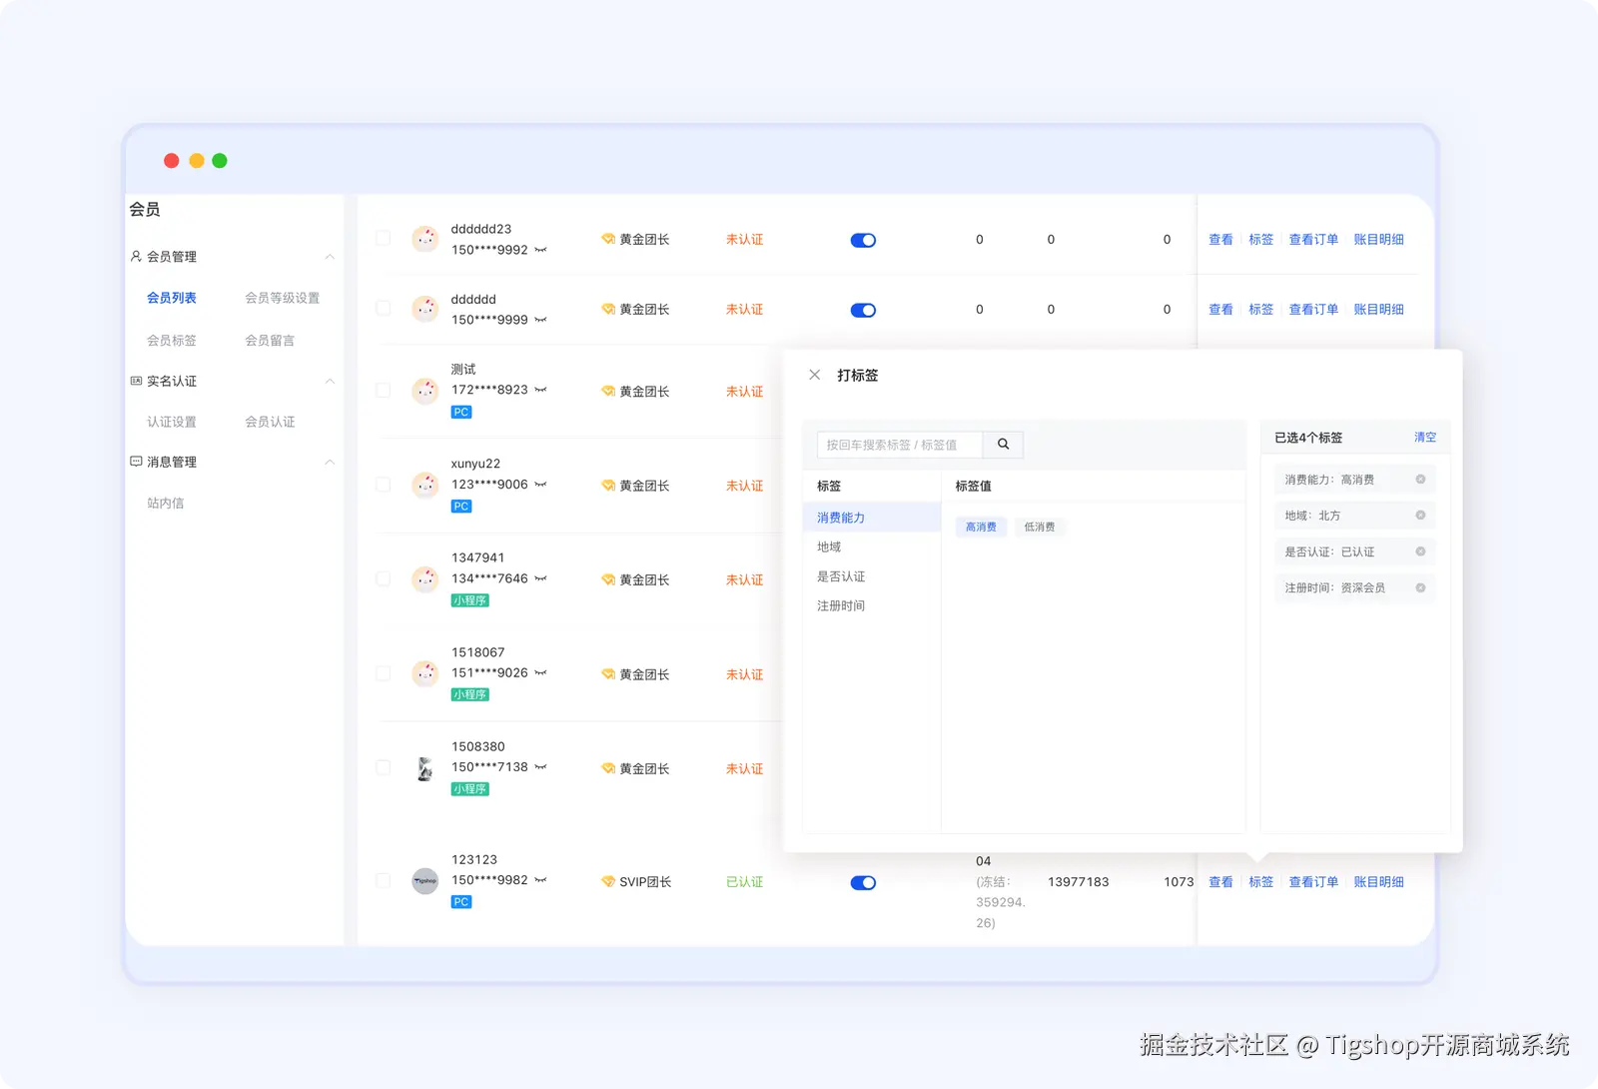1598x1089 pixels.
Task: Open the 会员认证 menu item
Action: 270,422
